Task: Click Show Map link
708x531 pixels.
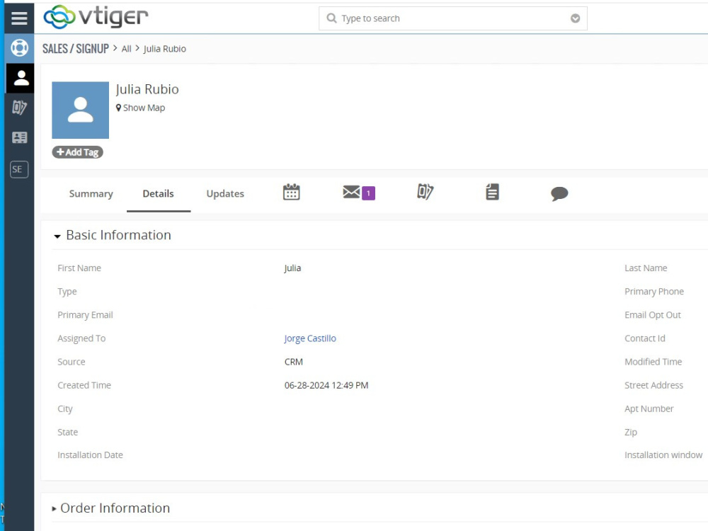Action: coord(144,108)
